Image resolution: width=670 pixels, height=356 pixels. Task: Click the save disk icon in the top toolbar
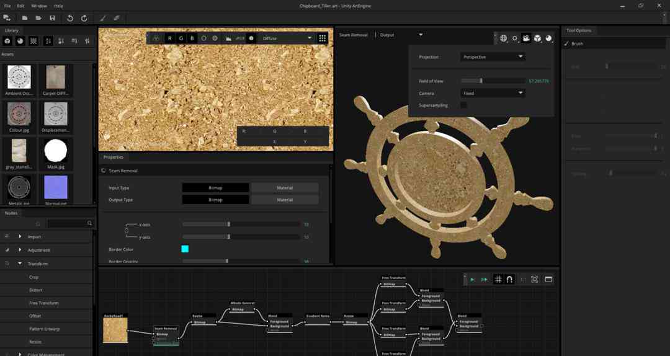[52, 18]
